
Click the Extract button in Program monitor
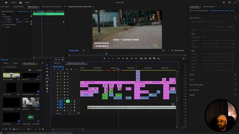(146, 58)
